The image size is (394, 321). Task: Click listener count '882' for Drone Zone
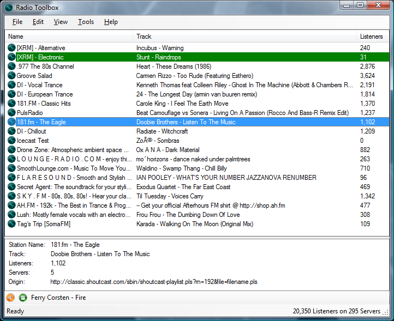point(365,150)
